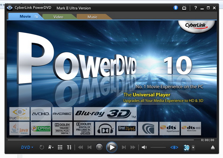The image size is (223, 158).
Task: Mute the audio speaker icon
Action: coord(144,147)
